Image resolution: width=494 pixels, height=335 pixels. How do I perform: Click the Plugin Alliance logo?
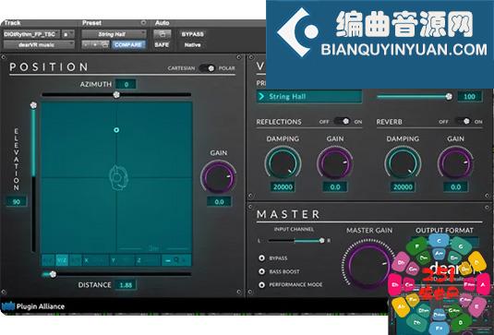(x=33, y=306)
